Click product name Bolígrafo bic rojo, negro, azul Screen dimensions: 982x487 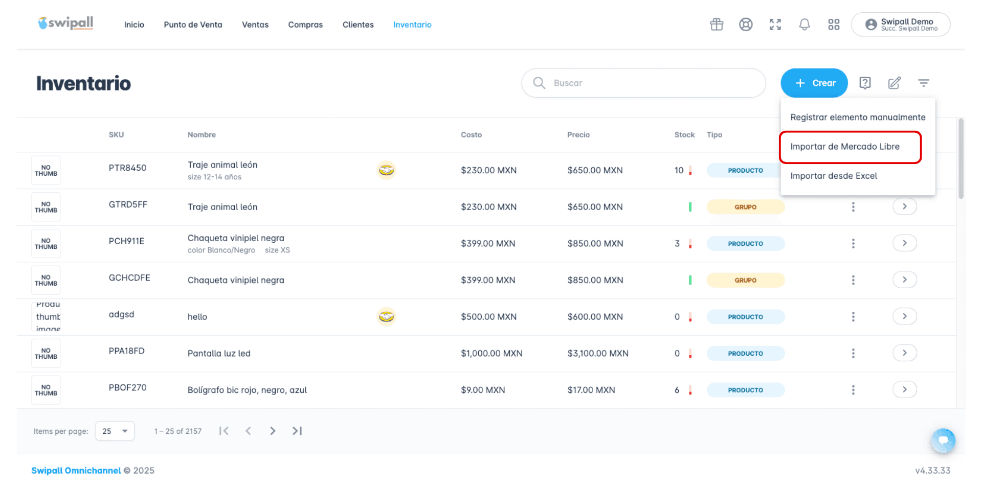247,390
